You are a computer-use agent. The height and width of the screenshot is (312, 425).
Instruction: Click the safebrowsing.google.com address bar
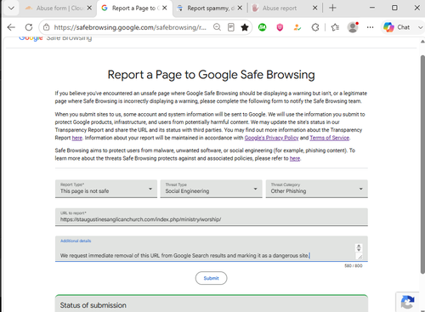tap(130, 27)
